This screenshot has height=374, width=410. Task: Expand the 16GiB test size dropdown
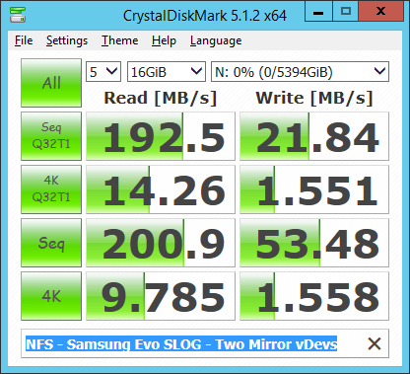click(167, 71)
